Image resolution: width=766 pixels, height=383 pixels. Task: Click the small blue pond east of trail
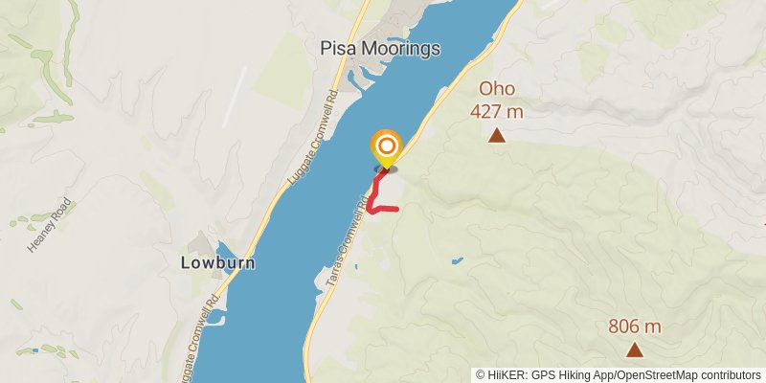coord(458,260)
